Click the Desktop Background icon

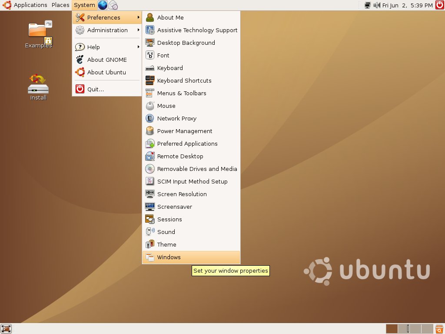[x=150, y=43]
